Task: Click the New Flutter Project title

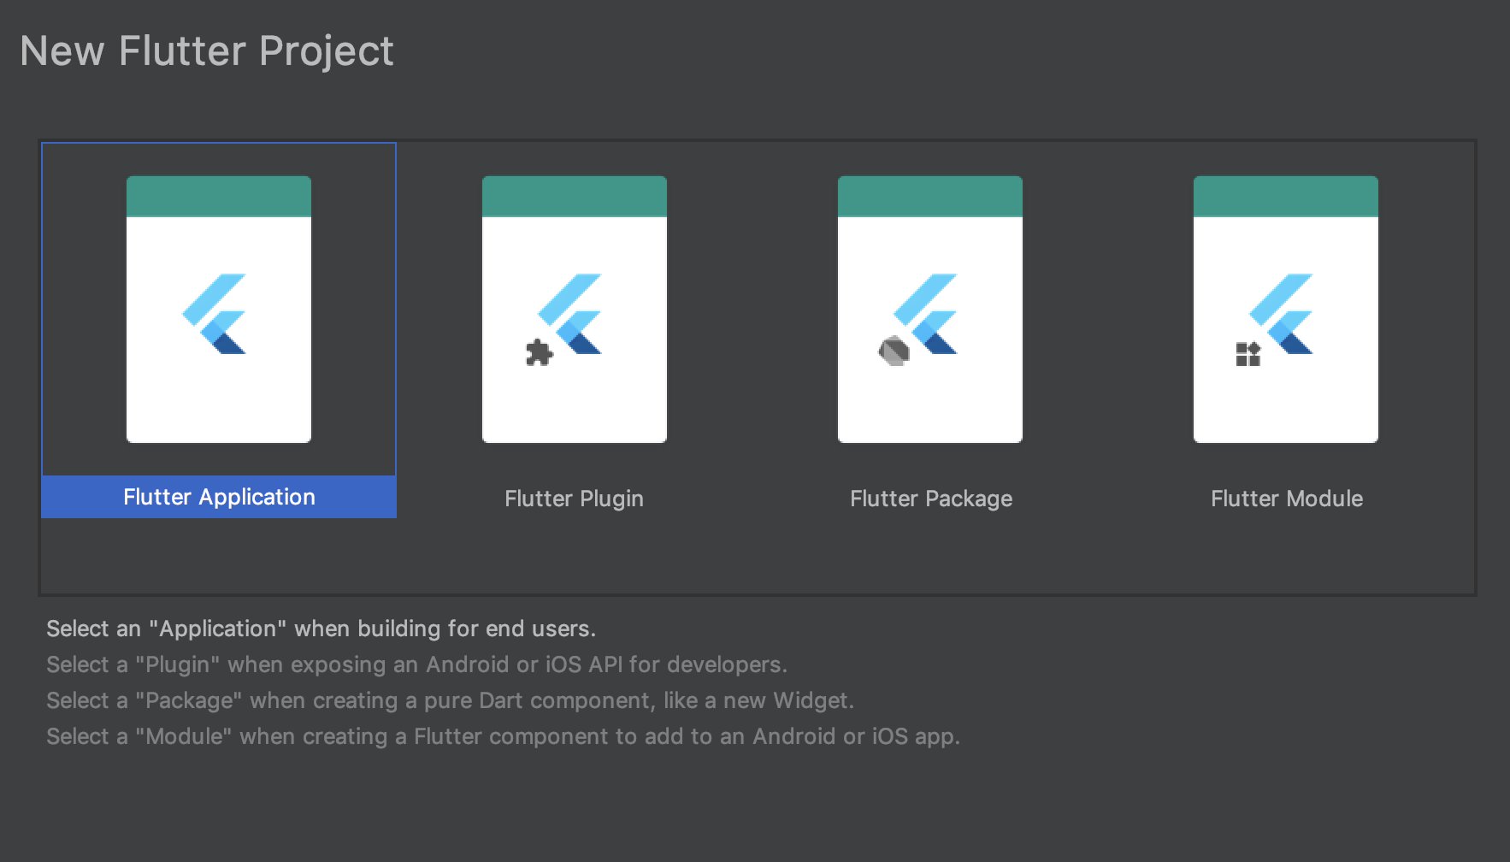Action: pyautogui.click(x=207, y=51)
